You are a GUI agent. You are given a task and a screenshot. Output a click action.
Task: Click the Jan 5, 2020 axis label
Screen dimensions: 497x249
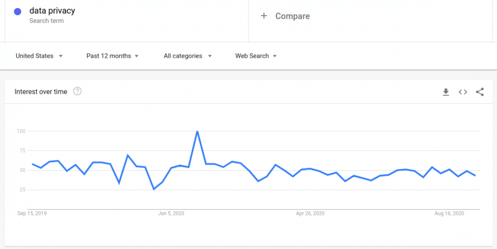pyautogui.click(x=171, y=214)
